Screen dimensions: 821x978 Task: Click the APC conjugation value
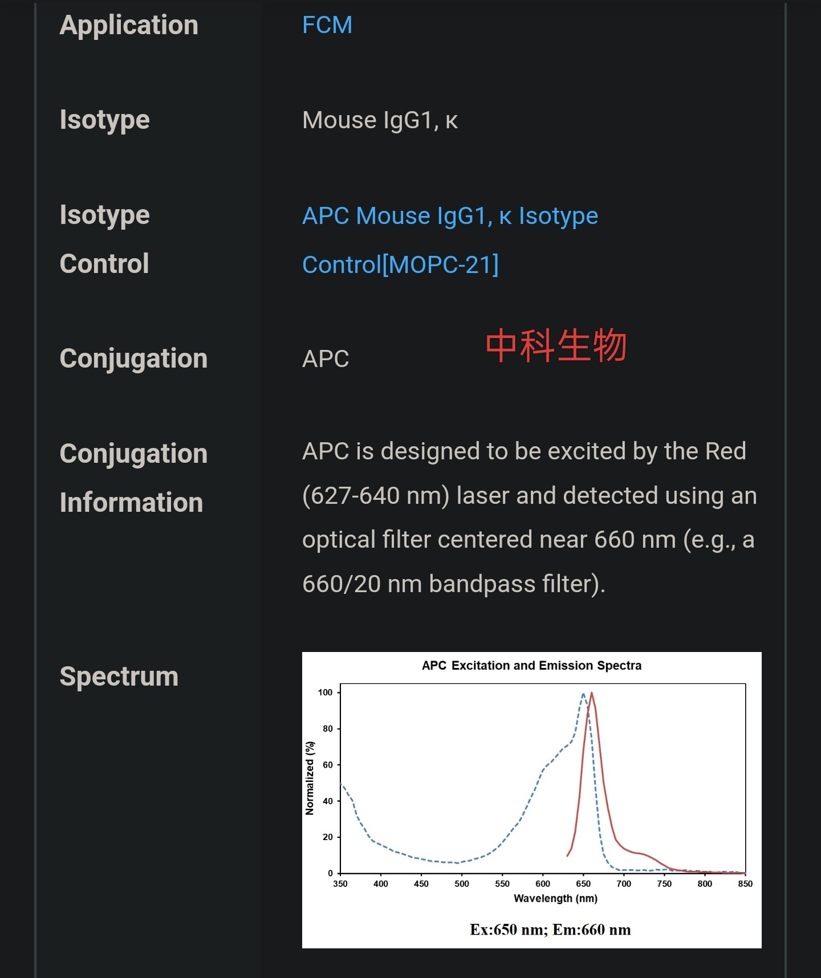[x=326, y=359]
